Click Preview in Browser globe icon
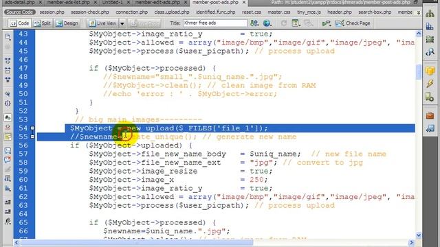 [267, 23]
